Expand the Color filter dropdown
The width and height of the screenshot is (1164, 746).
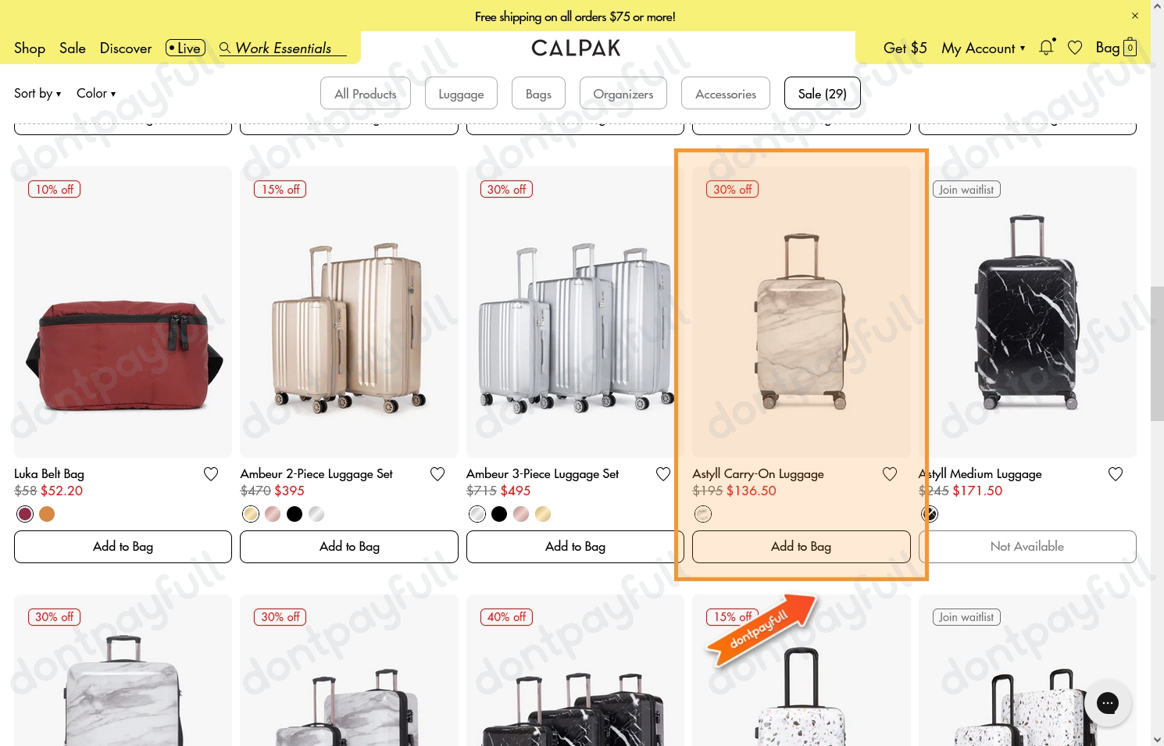(95, 93)
